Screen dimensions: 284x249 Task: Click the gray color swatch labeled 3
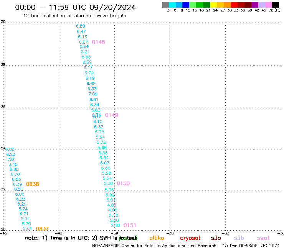pos(165,5)
